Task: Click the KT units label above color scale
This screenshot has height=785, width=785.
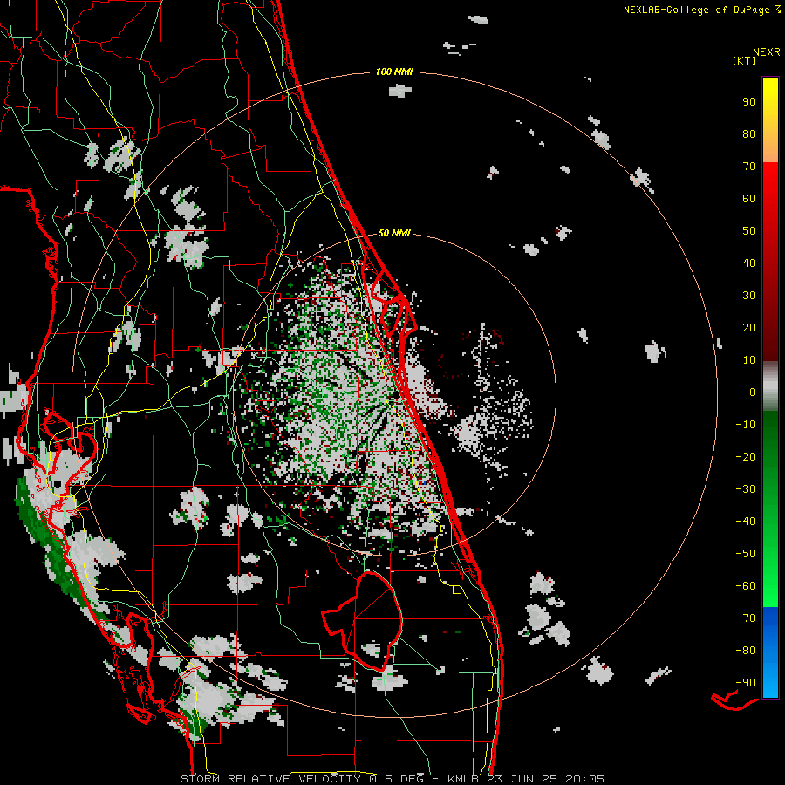Action: coord(745,60)
